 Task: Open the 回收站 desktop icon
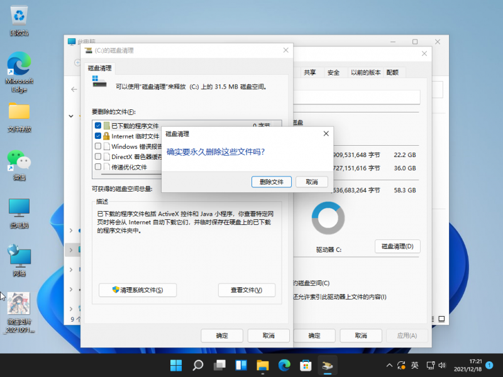19,21
